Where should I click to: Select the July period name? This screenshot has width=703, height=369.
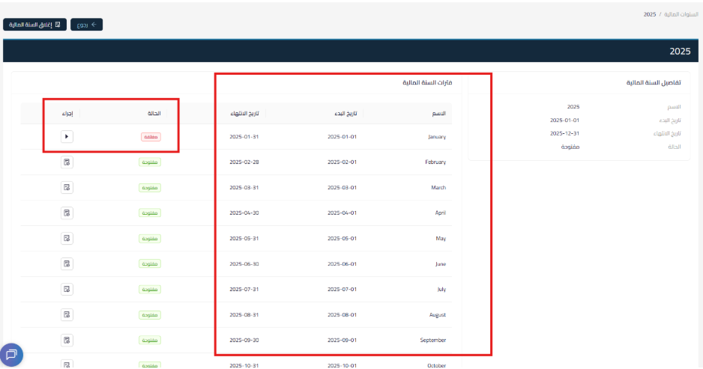441,290
